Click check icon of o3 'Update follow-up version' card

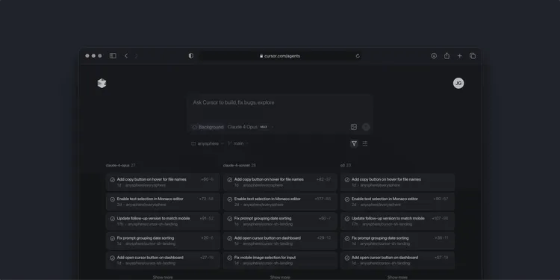[346, 219]
